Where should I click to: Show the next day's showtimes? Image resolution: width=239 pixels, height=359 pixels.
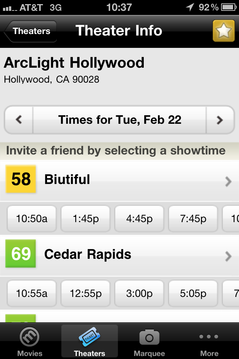click(x=220, y=120)
